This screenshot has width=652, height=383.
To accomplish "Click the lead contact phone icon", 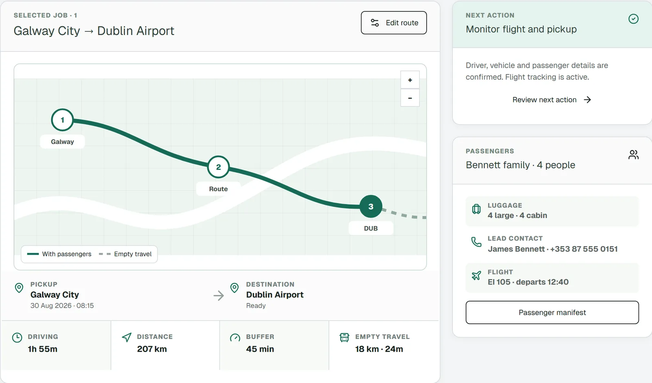I will pyautogui.click(x=476, y=242).
